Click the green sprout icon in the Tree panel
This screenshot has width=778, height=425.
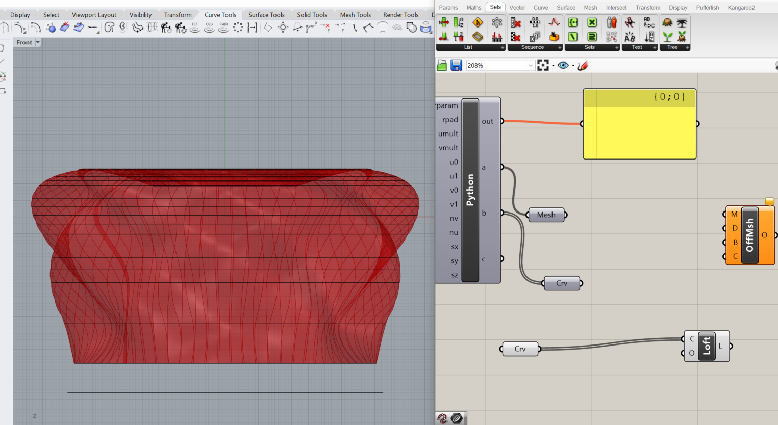tap(667, 36)
